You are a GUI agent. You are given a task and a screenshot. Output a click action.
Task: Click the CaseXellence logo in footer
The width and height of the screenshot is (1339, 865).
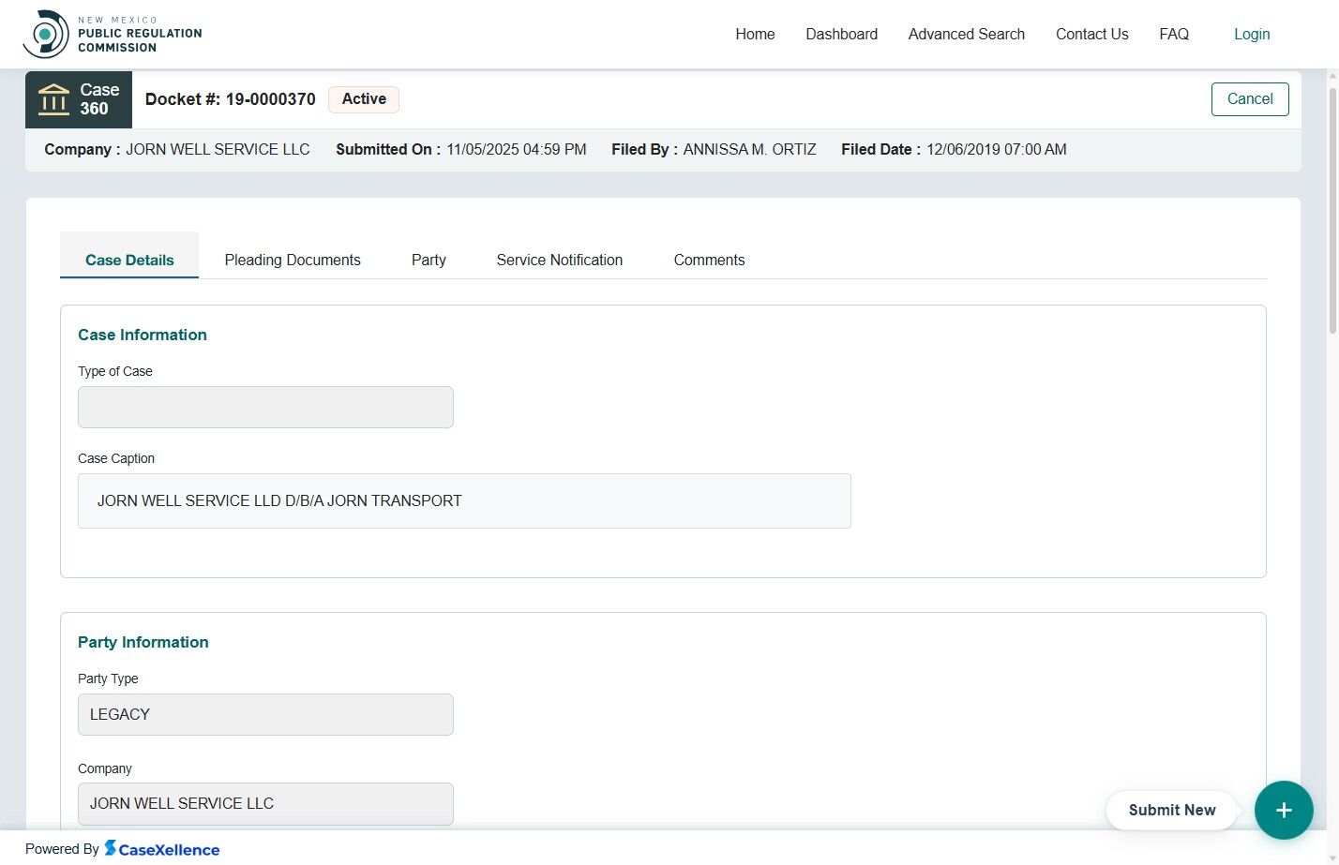(x=161, y=849)
